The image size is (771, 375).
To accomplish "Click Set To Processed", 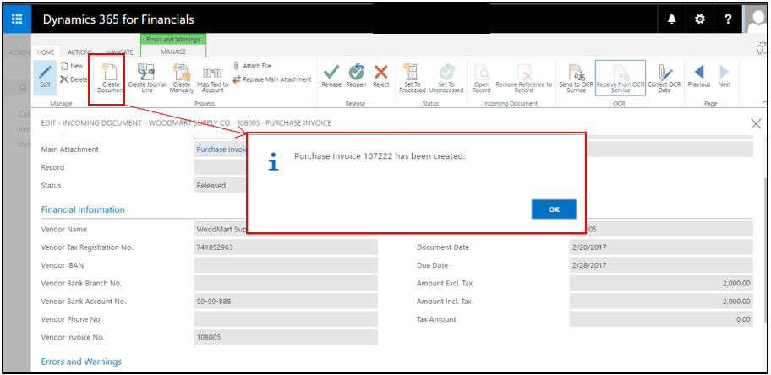I will pyautogui.click(x=412, y=79).
